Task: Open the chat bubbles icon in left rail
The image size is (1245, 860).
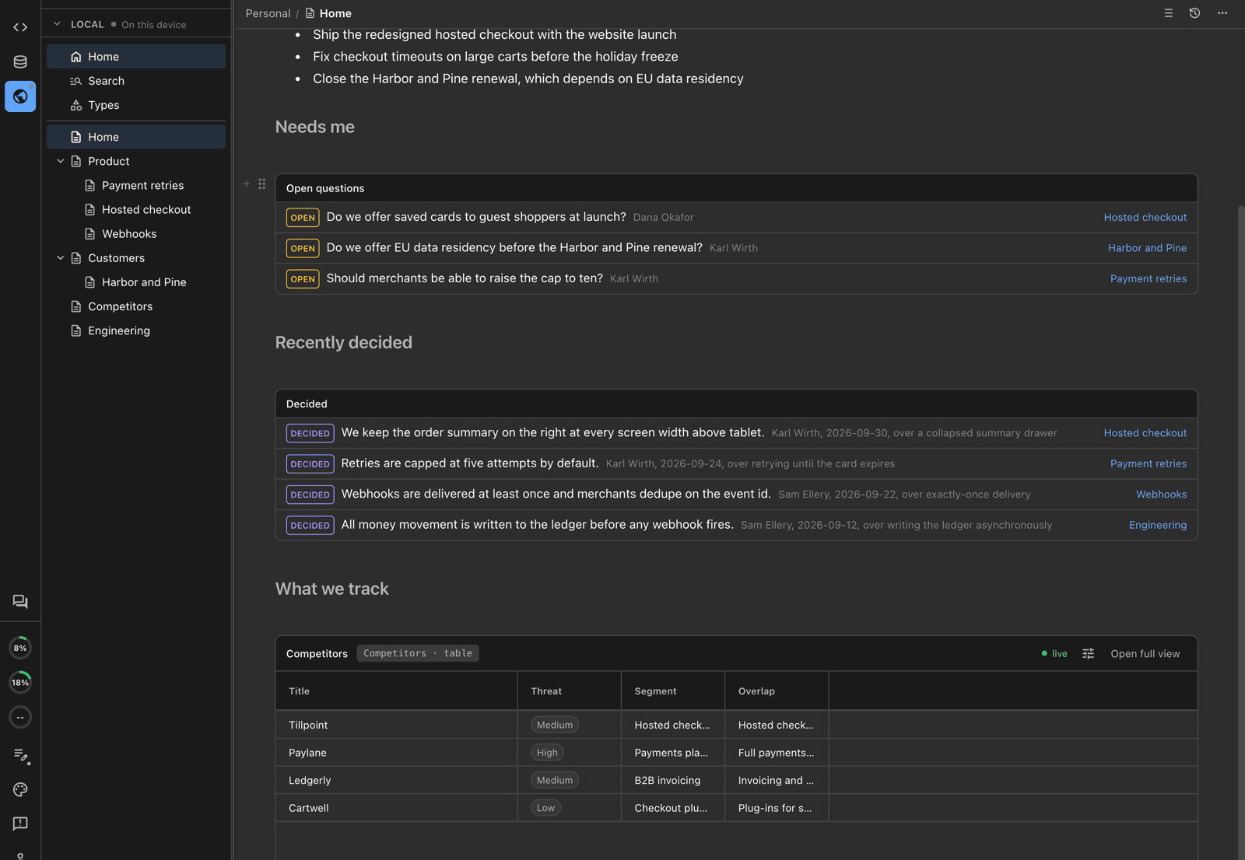Action: tap(20, 601)
